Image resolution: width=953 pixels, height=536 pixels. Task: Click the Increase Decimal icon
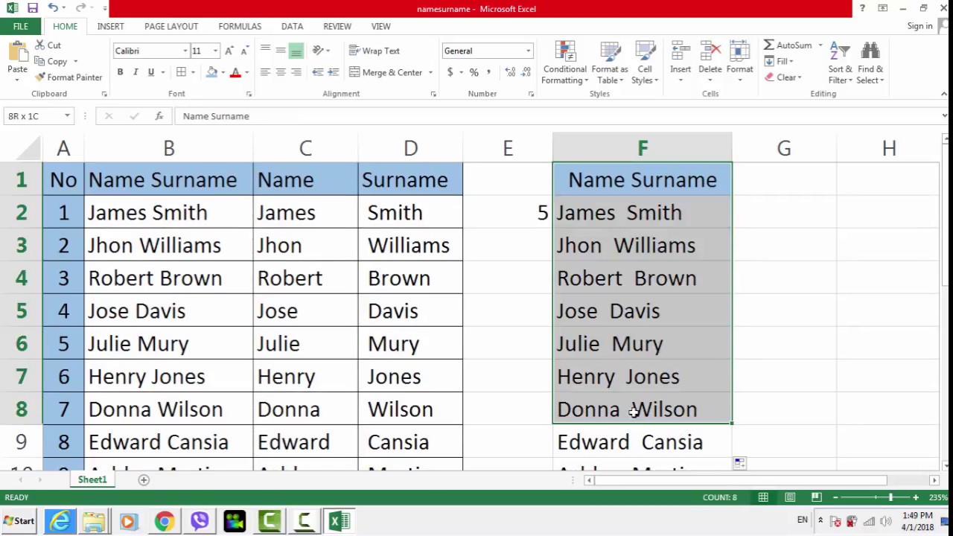tap(509, 73)
